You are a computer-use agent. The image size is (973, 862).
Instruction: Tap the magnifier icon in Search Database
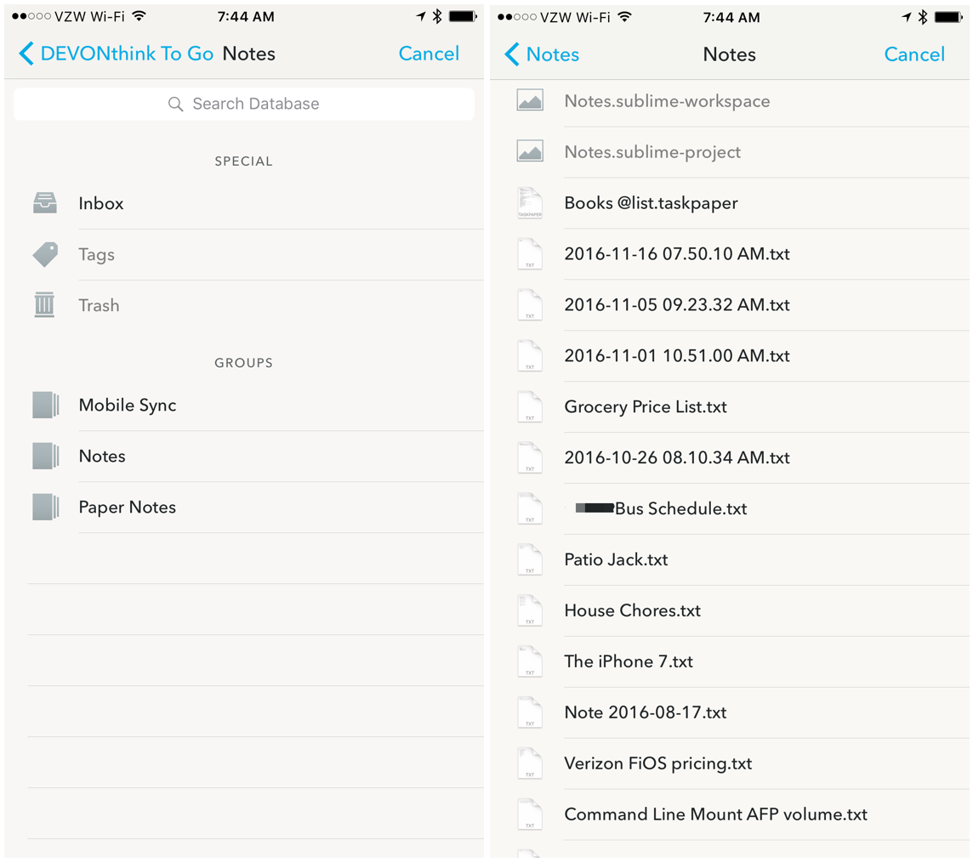click(175, 104)
